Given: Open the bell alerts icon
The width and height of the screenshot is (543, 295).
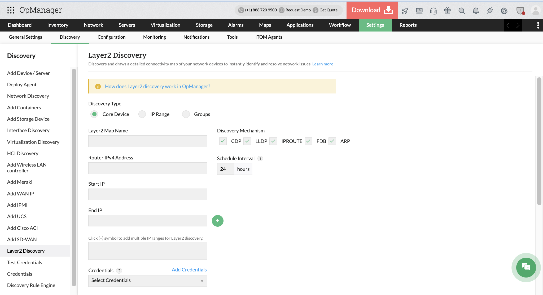Looking at the screenshot, I should pos(476,11).
